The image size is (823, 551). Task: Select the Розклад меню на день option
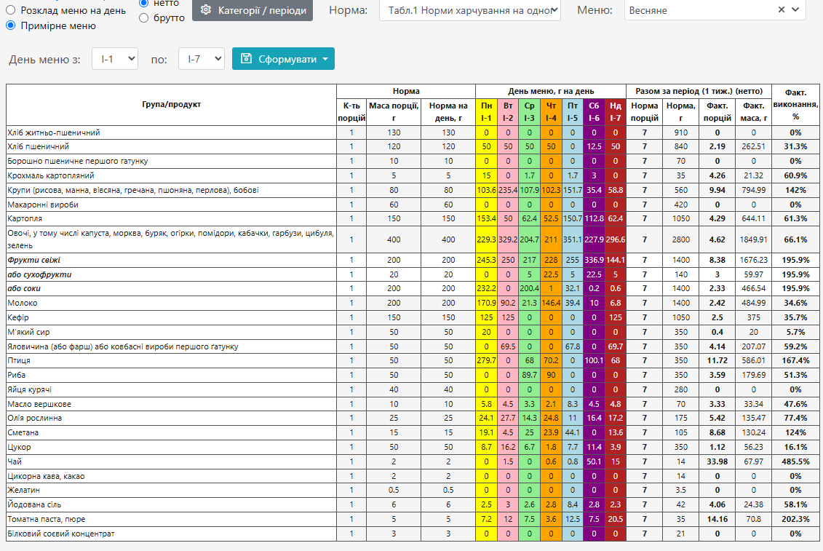click(10, 10)
